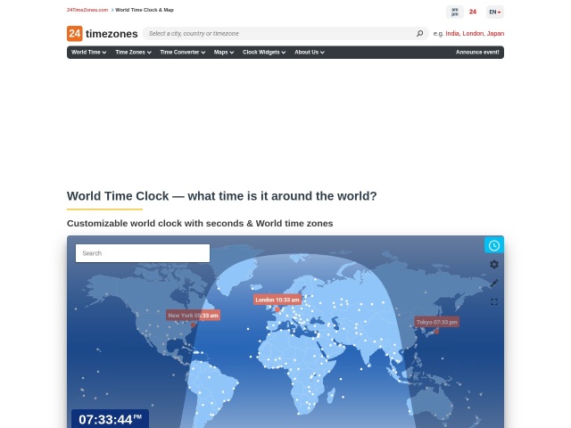Click the pencil edit icon on map
The width and height of the screenshot is (571, 428).
(x=493, y=284)
